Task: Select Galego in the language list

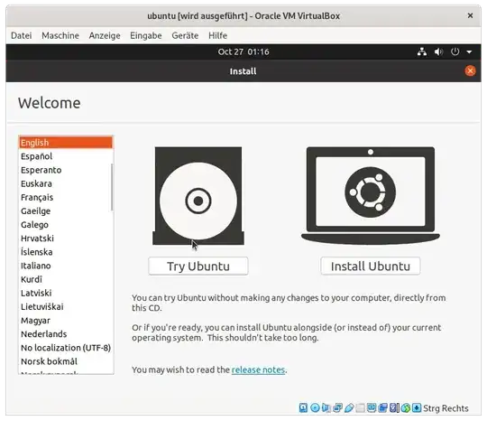Action: pyautogui.click(x=66, y=225)
